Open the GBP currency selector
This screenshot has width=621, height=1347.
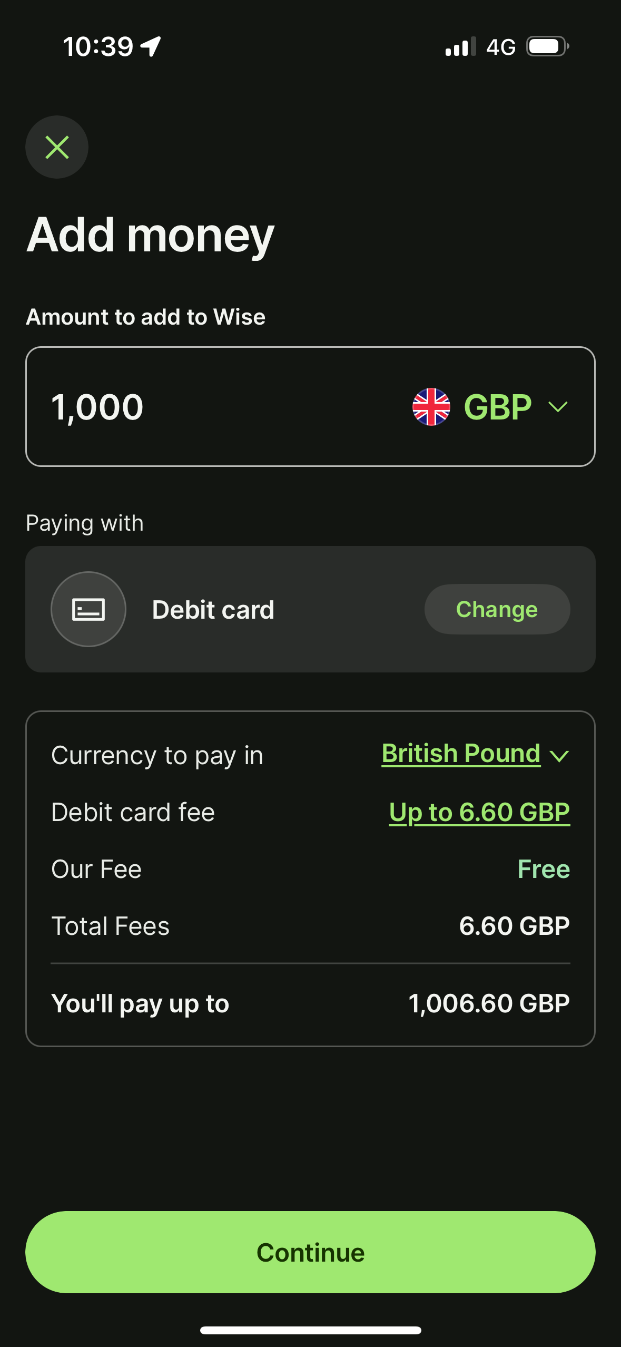tap(497, 407)
